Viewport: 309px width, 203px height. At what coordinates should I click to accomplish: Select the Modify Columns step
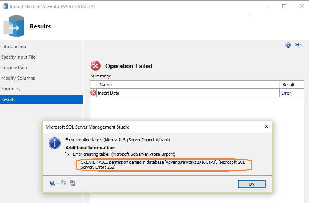[x=18, y=78]
